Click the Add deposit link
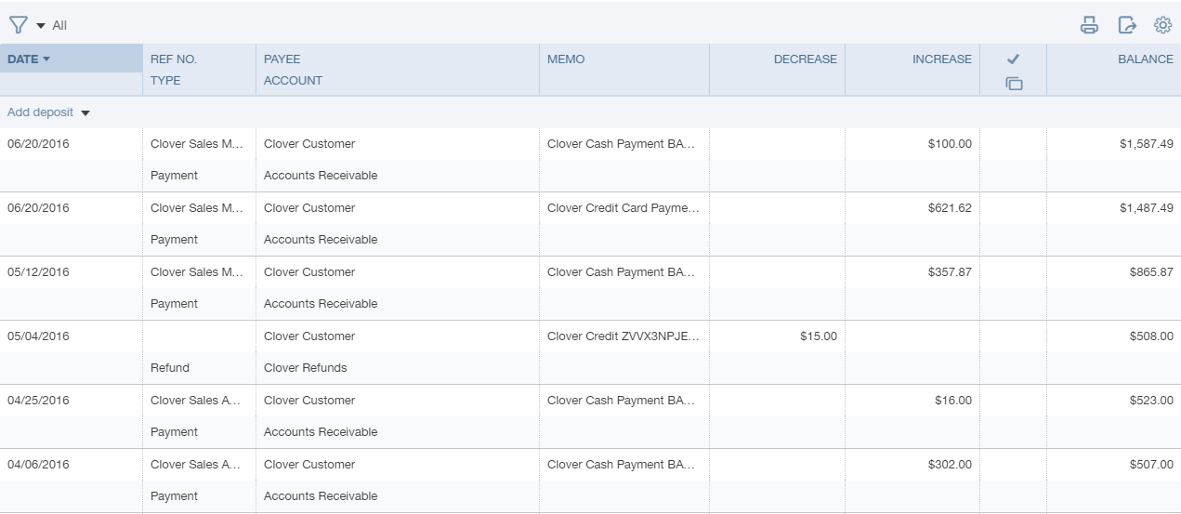The width and height of the screenshot is (1181, 514). tap(40, 112)
